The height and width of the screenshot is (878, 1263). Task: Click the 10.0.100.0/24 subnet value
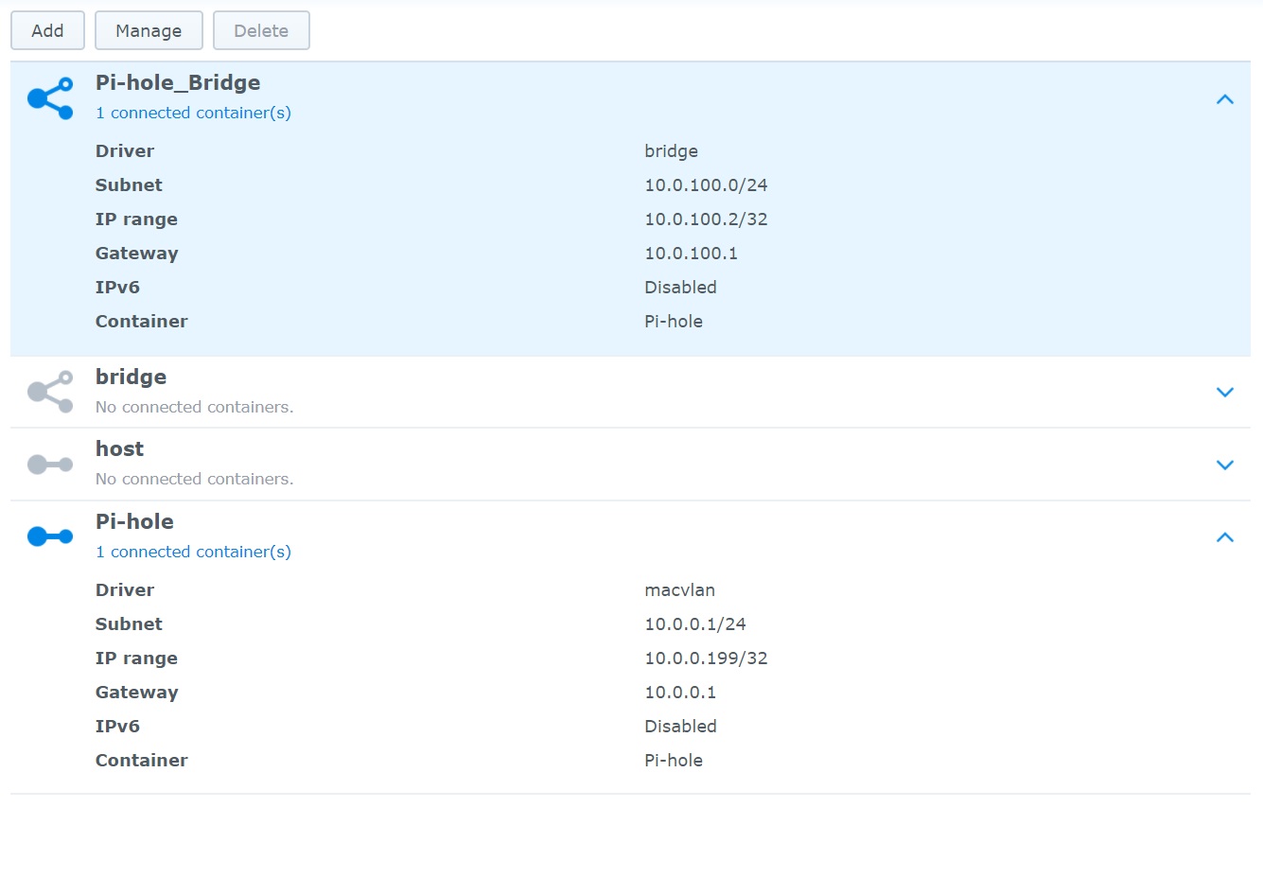pyautogui.click(x=706, y=185)
